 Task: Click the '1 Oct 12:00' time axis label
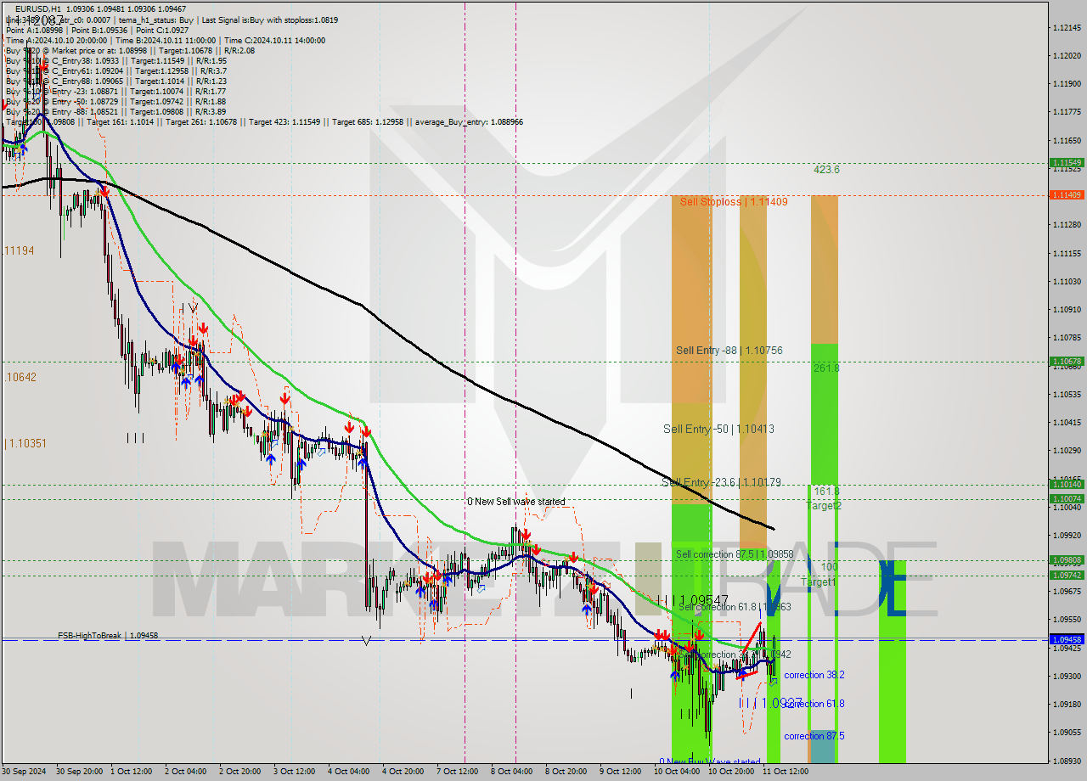tap(132, 772)
